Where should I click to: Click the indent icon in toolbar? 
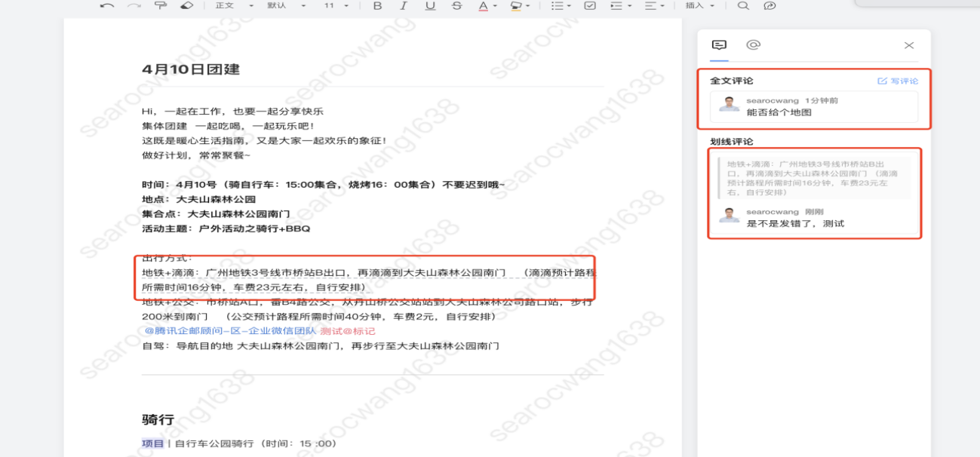pyautogui.click(x=616, y=6)
